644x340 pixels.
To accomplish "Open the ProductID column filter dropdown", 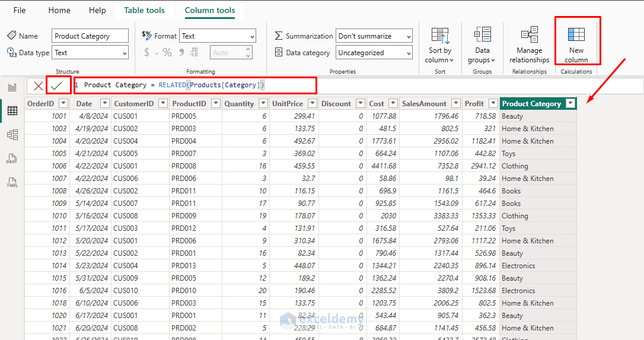I will click(216, 103).
